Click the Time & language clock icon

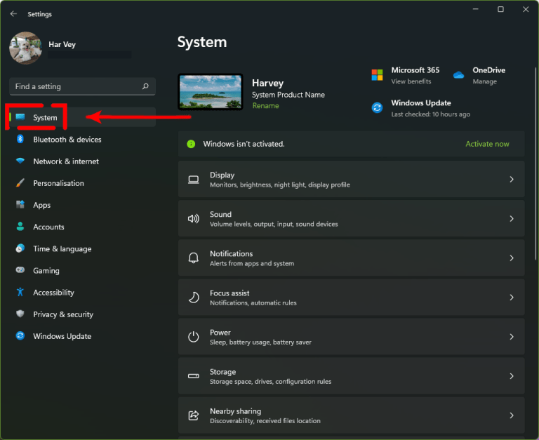click(x=20, y=248)
